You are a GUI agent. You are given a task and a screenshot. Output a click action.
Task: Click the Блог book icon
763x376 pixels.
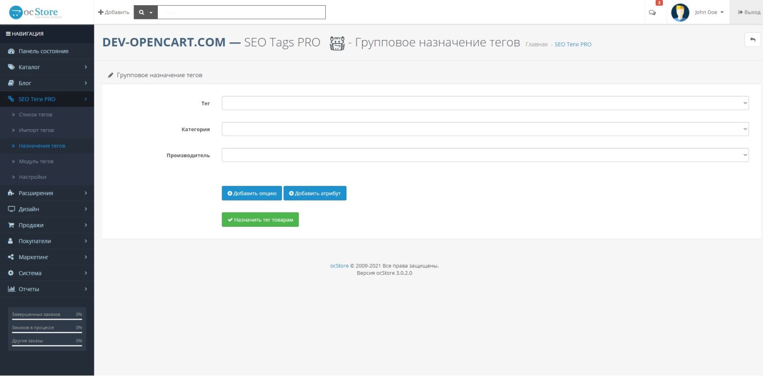click(11, 83)
